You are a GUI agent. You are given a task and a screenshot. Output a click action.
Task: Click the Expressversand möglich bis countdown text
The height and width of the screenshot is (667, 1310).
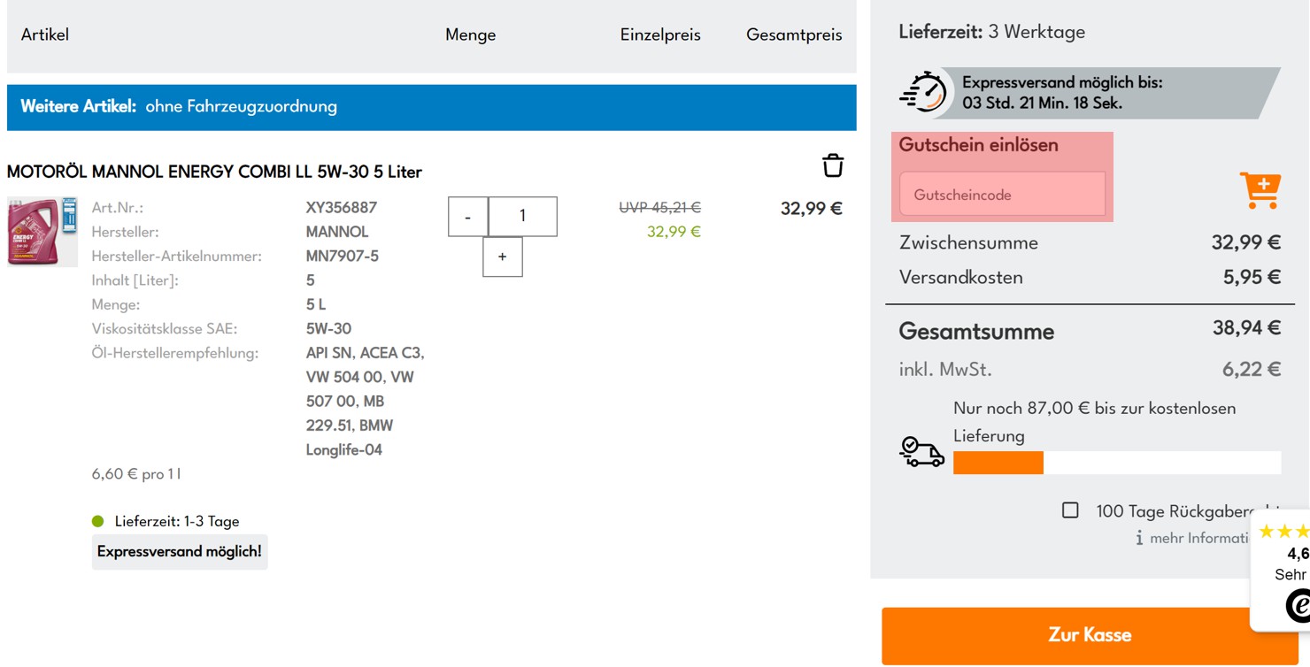click(x=1063, y=92)
